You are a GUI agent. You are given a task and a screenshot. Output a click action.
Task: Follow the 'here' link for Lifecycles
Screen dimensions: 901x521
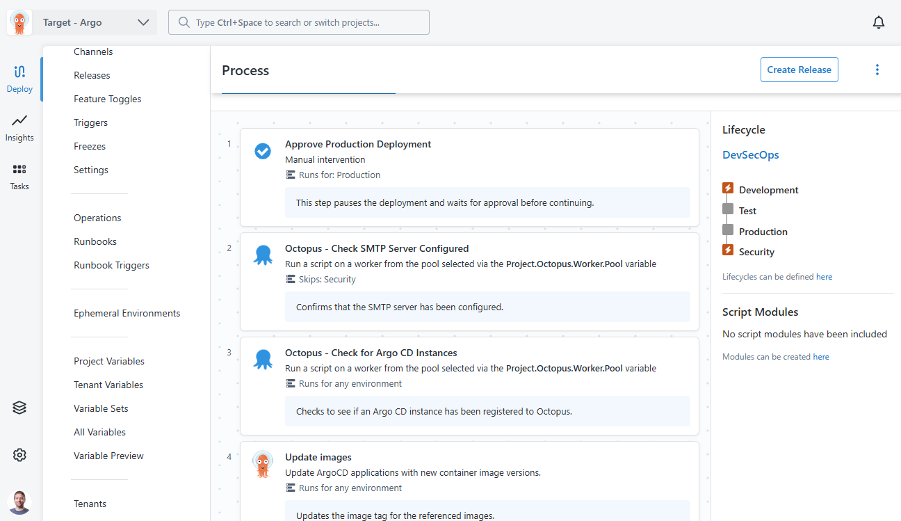(x=824, y=277)
